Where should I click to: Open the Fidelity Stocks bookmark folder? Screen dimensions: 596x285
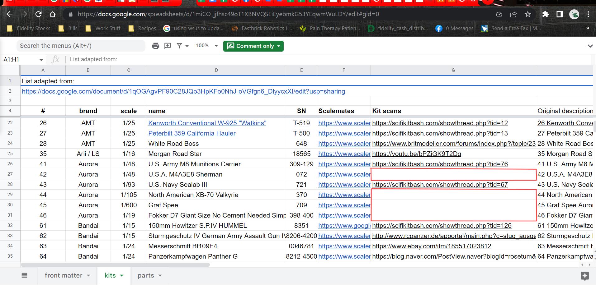coord(29,28)
